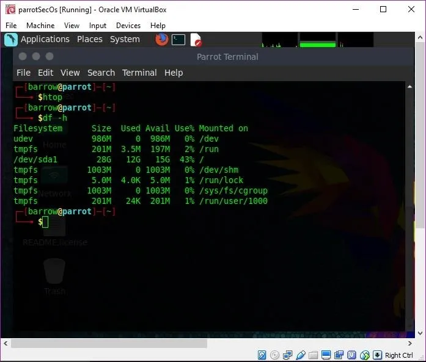
Task: Click the third terminal window control dot
Action: (x=50, y=56)
